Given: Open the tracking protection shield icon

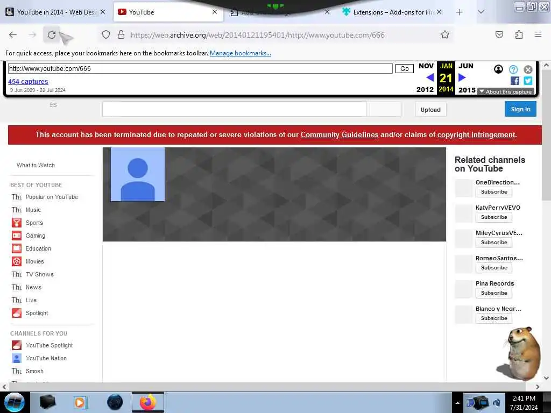Looking at the screenshot, I should [x=106, y=35].
